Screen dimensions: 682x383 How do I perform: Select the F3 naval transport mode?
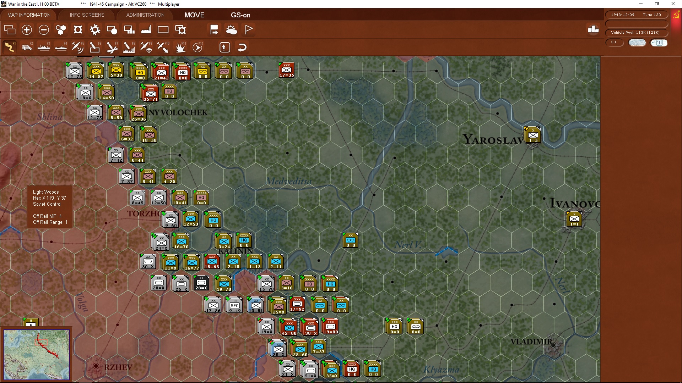44,47
